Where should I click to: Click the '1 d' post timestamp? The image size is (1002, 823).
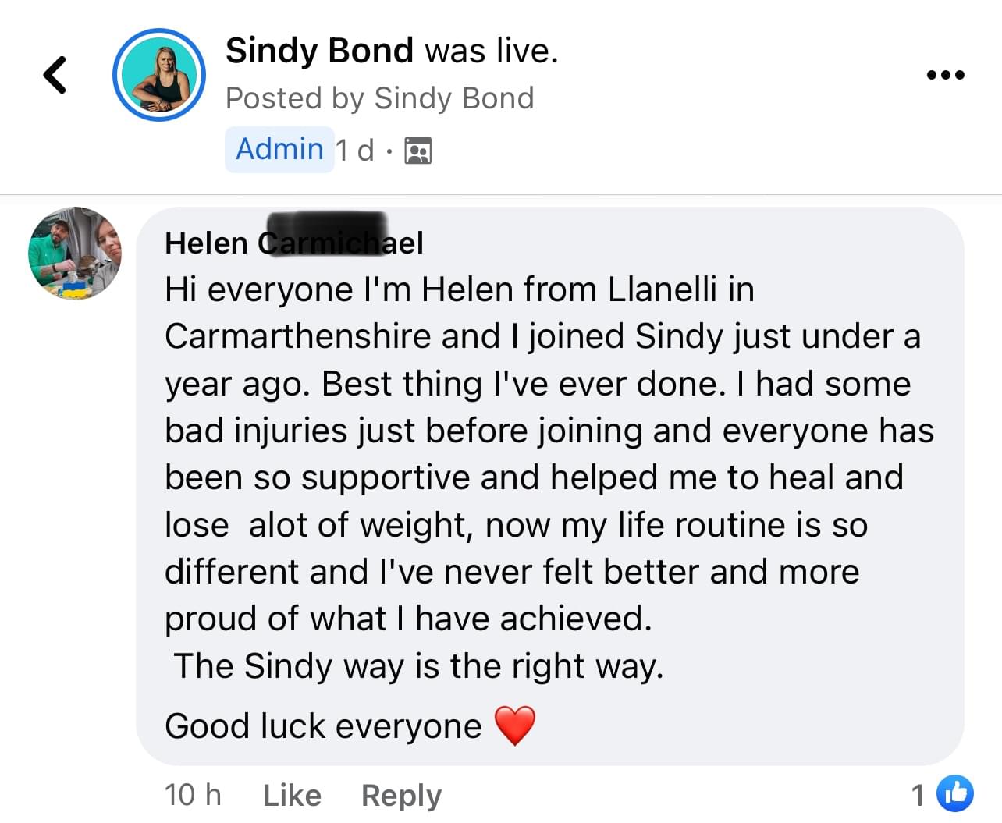[354, 150]
